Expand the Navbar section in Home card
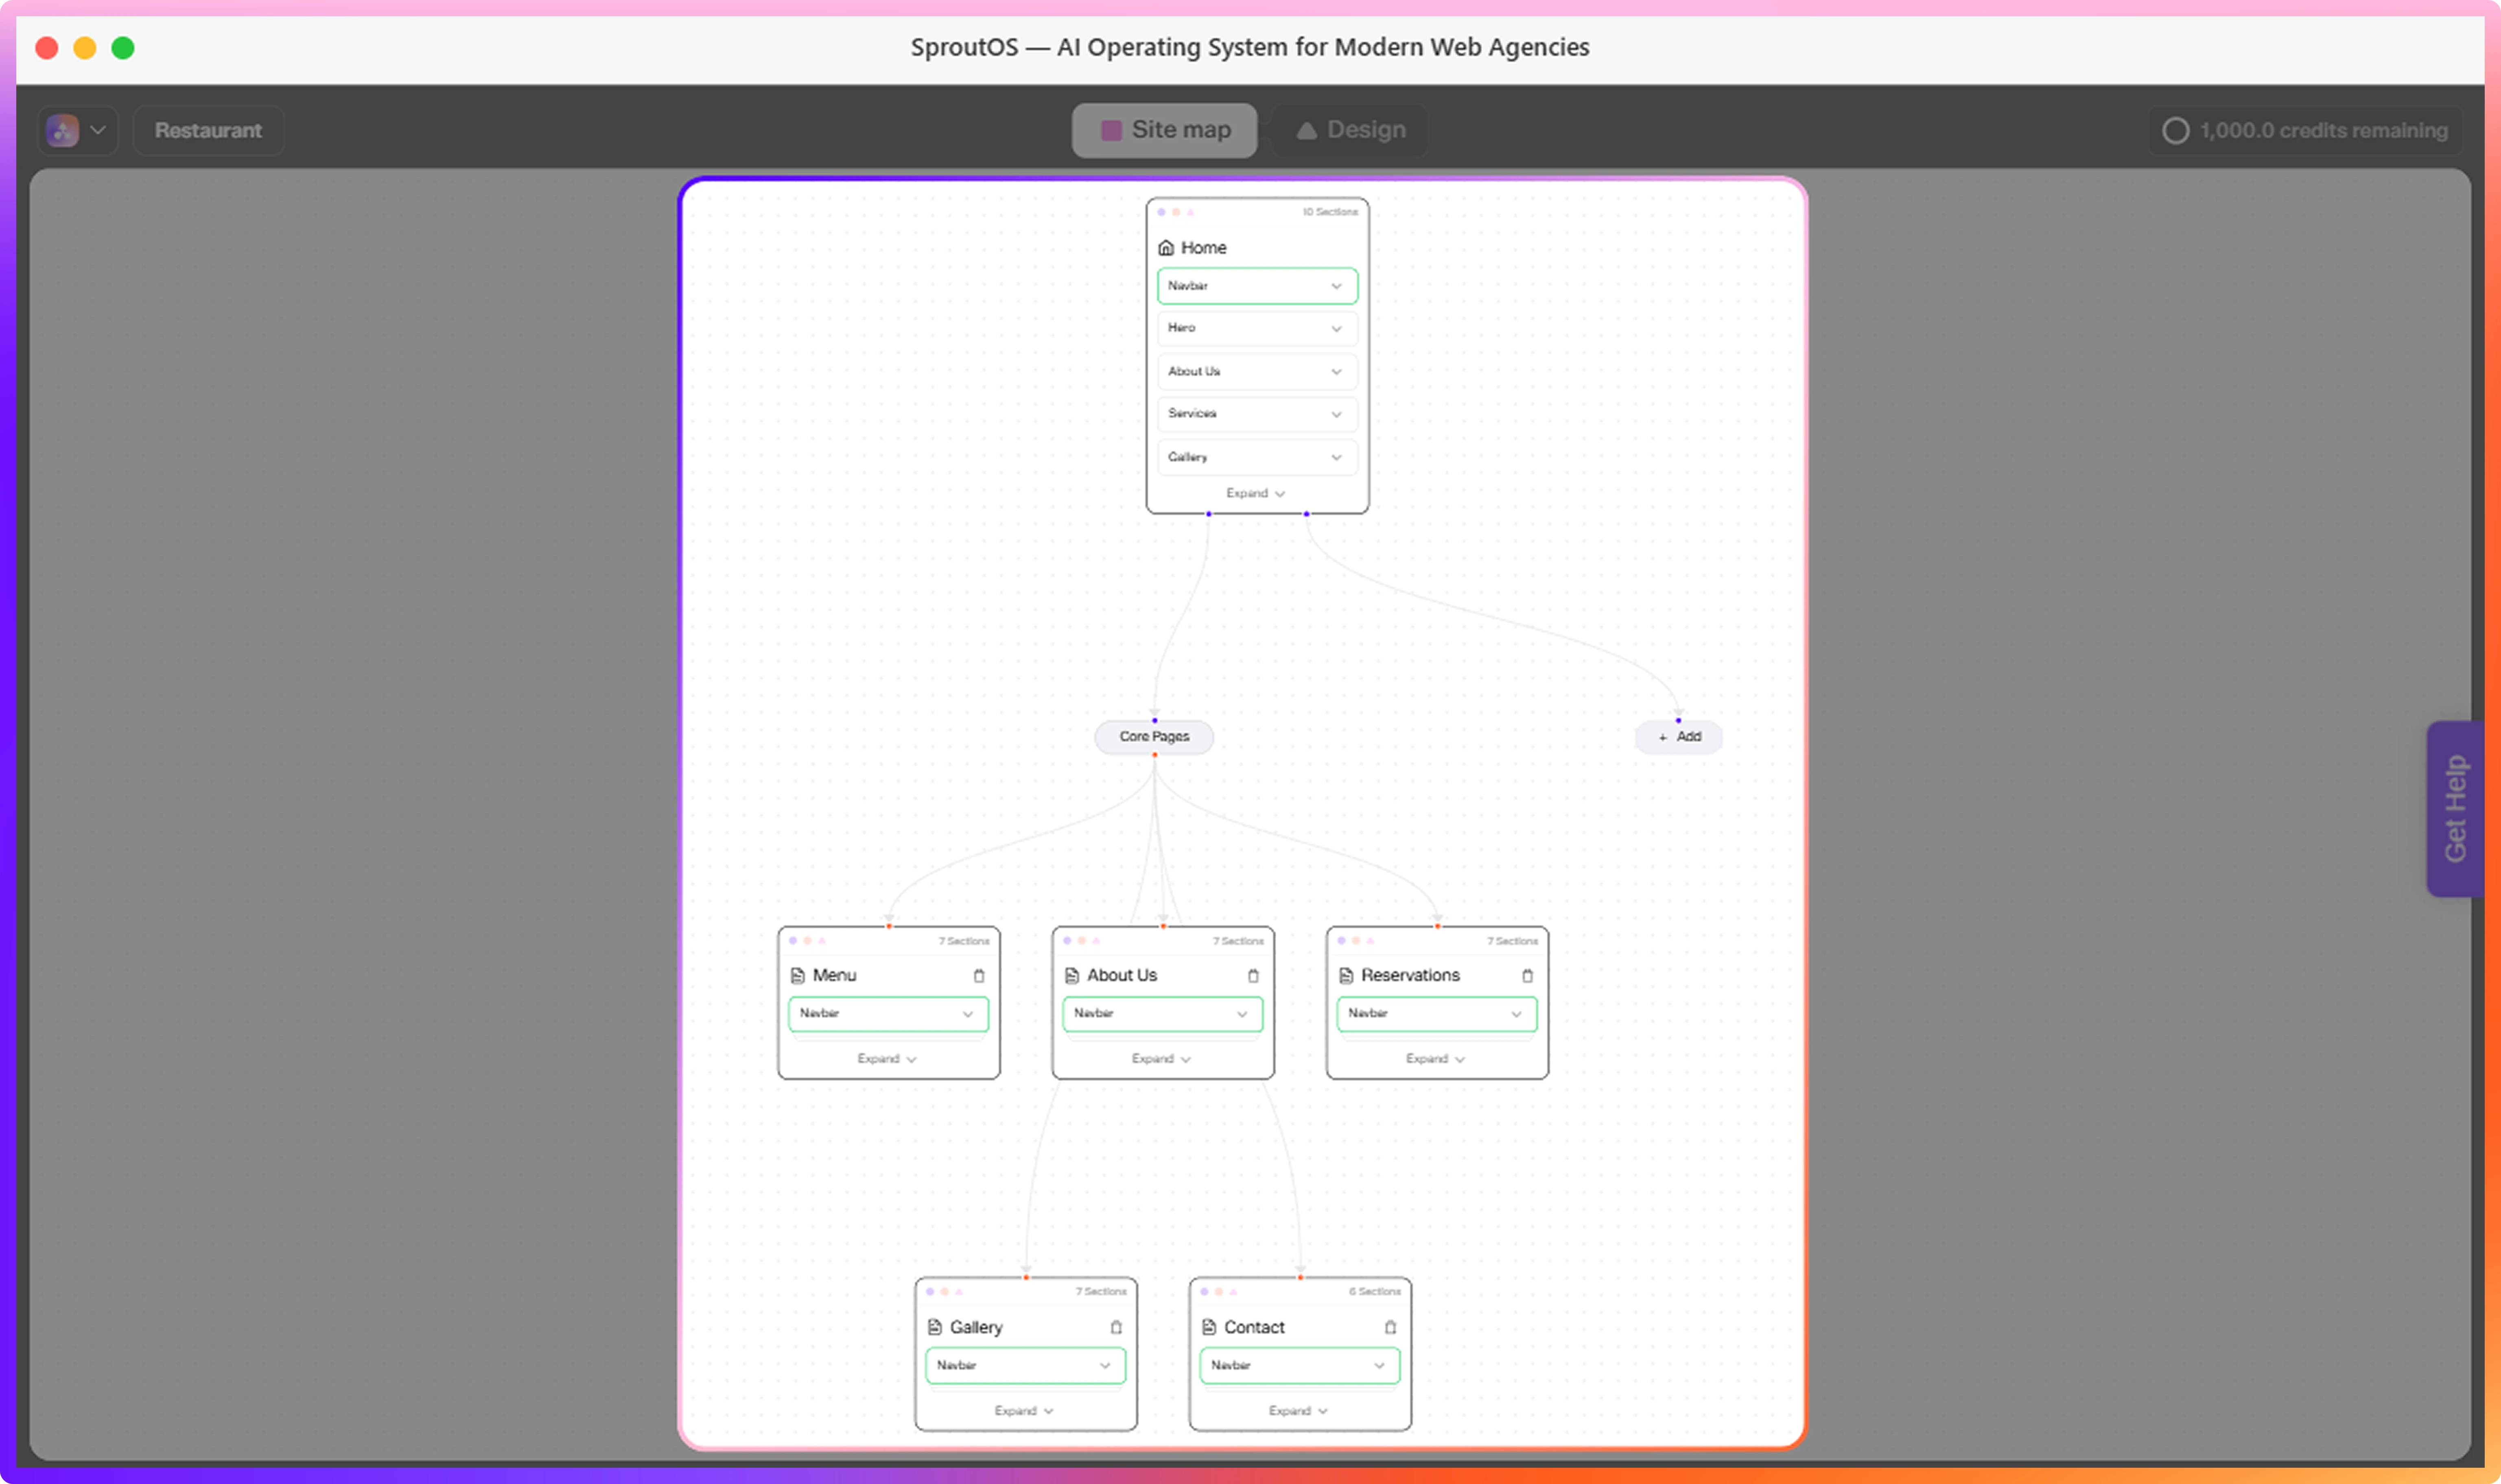This screenshot has height=1484, width=2501. (1257, 286)
